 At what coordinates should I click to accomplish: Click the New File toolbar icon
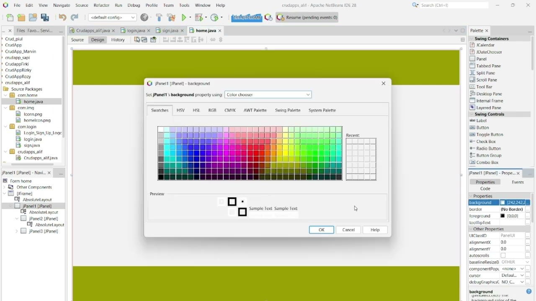(10, 18)
